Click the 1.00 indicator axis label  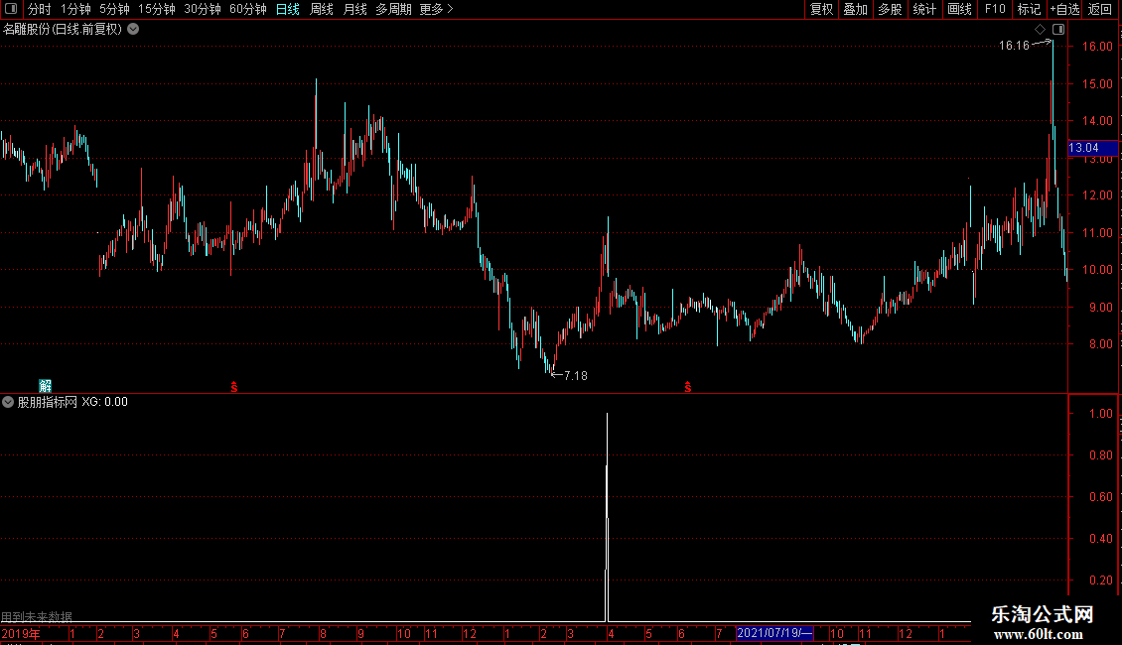point(1100,414)
